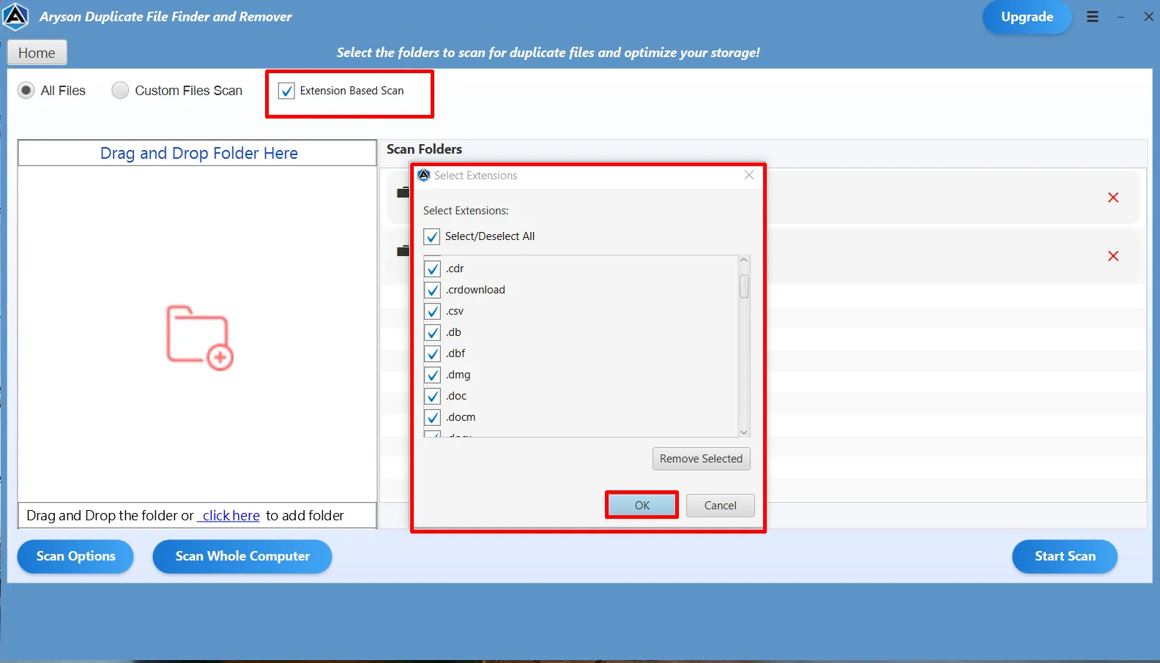Image resolution: width=1160 pixels, height=663 pixels.
Task: Click the extensions list scroll up arrow
Action: pyautogui.click(x=744, y=261)
